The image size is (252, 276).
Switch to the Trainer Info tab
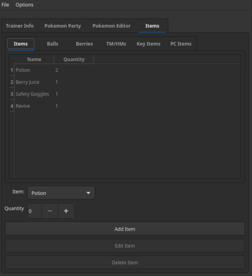[x=20, y=26]
